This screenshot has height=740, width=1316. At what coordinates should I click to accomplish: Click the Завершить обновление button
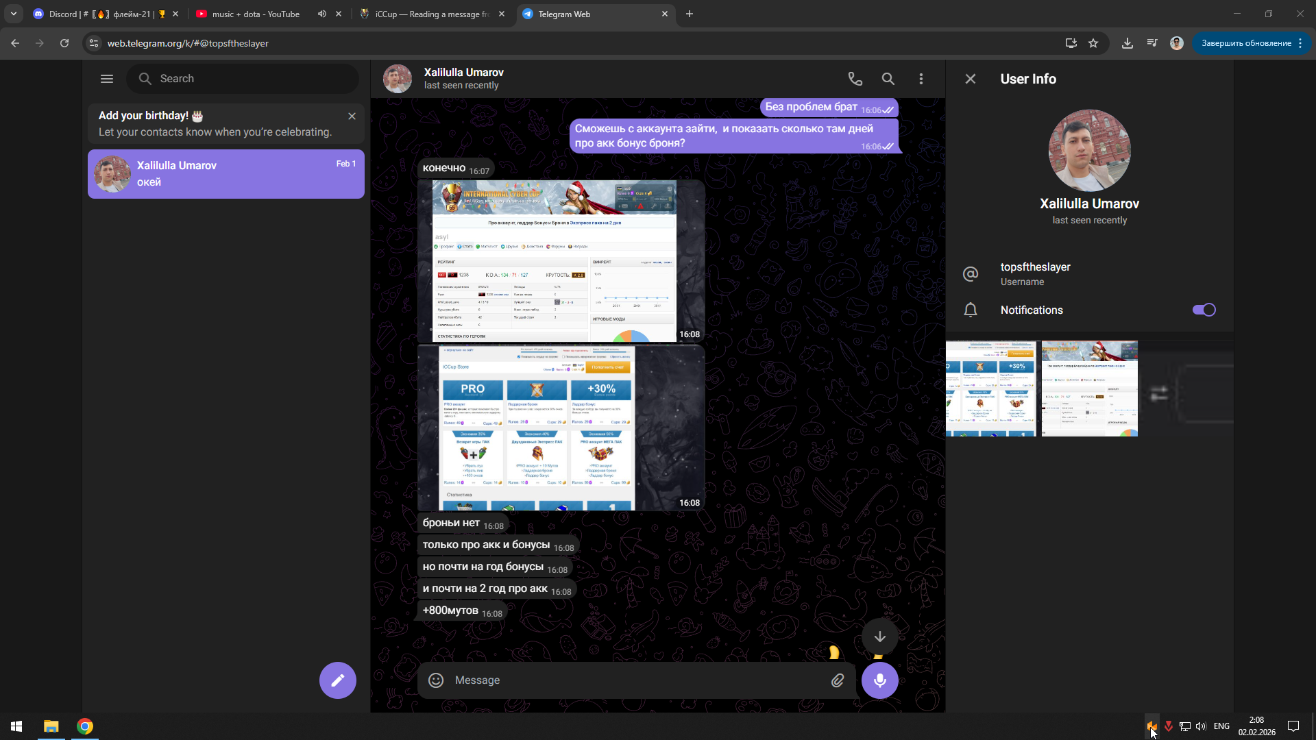click(1245, 43)
